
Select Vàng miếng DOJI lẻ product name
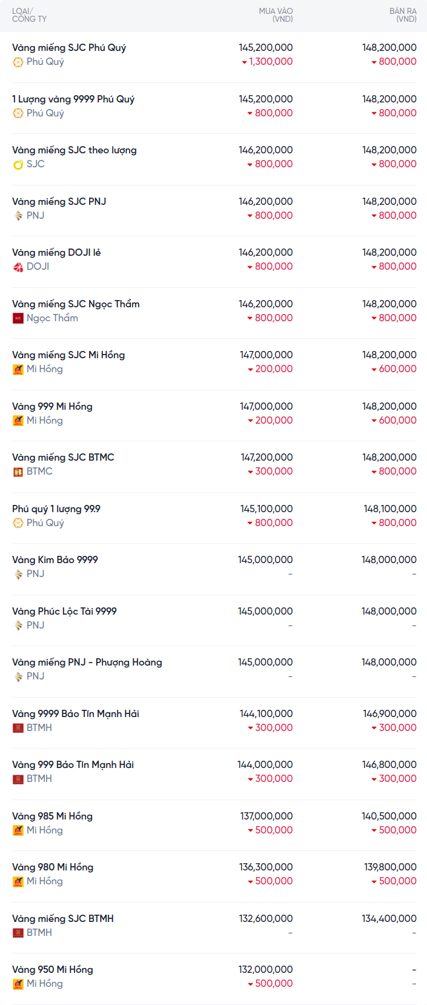click(56, 253)
